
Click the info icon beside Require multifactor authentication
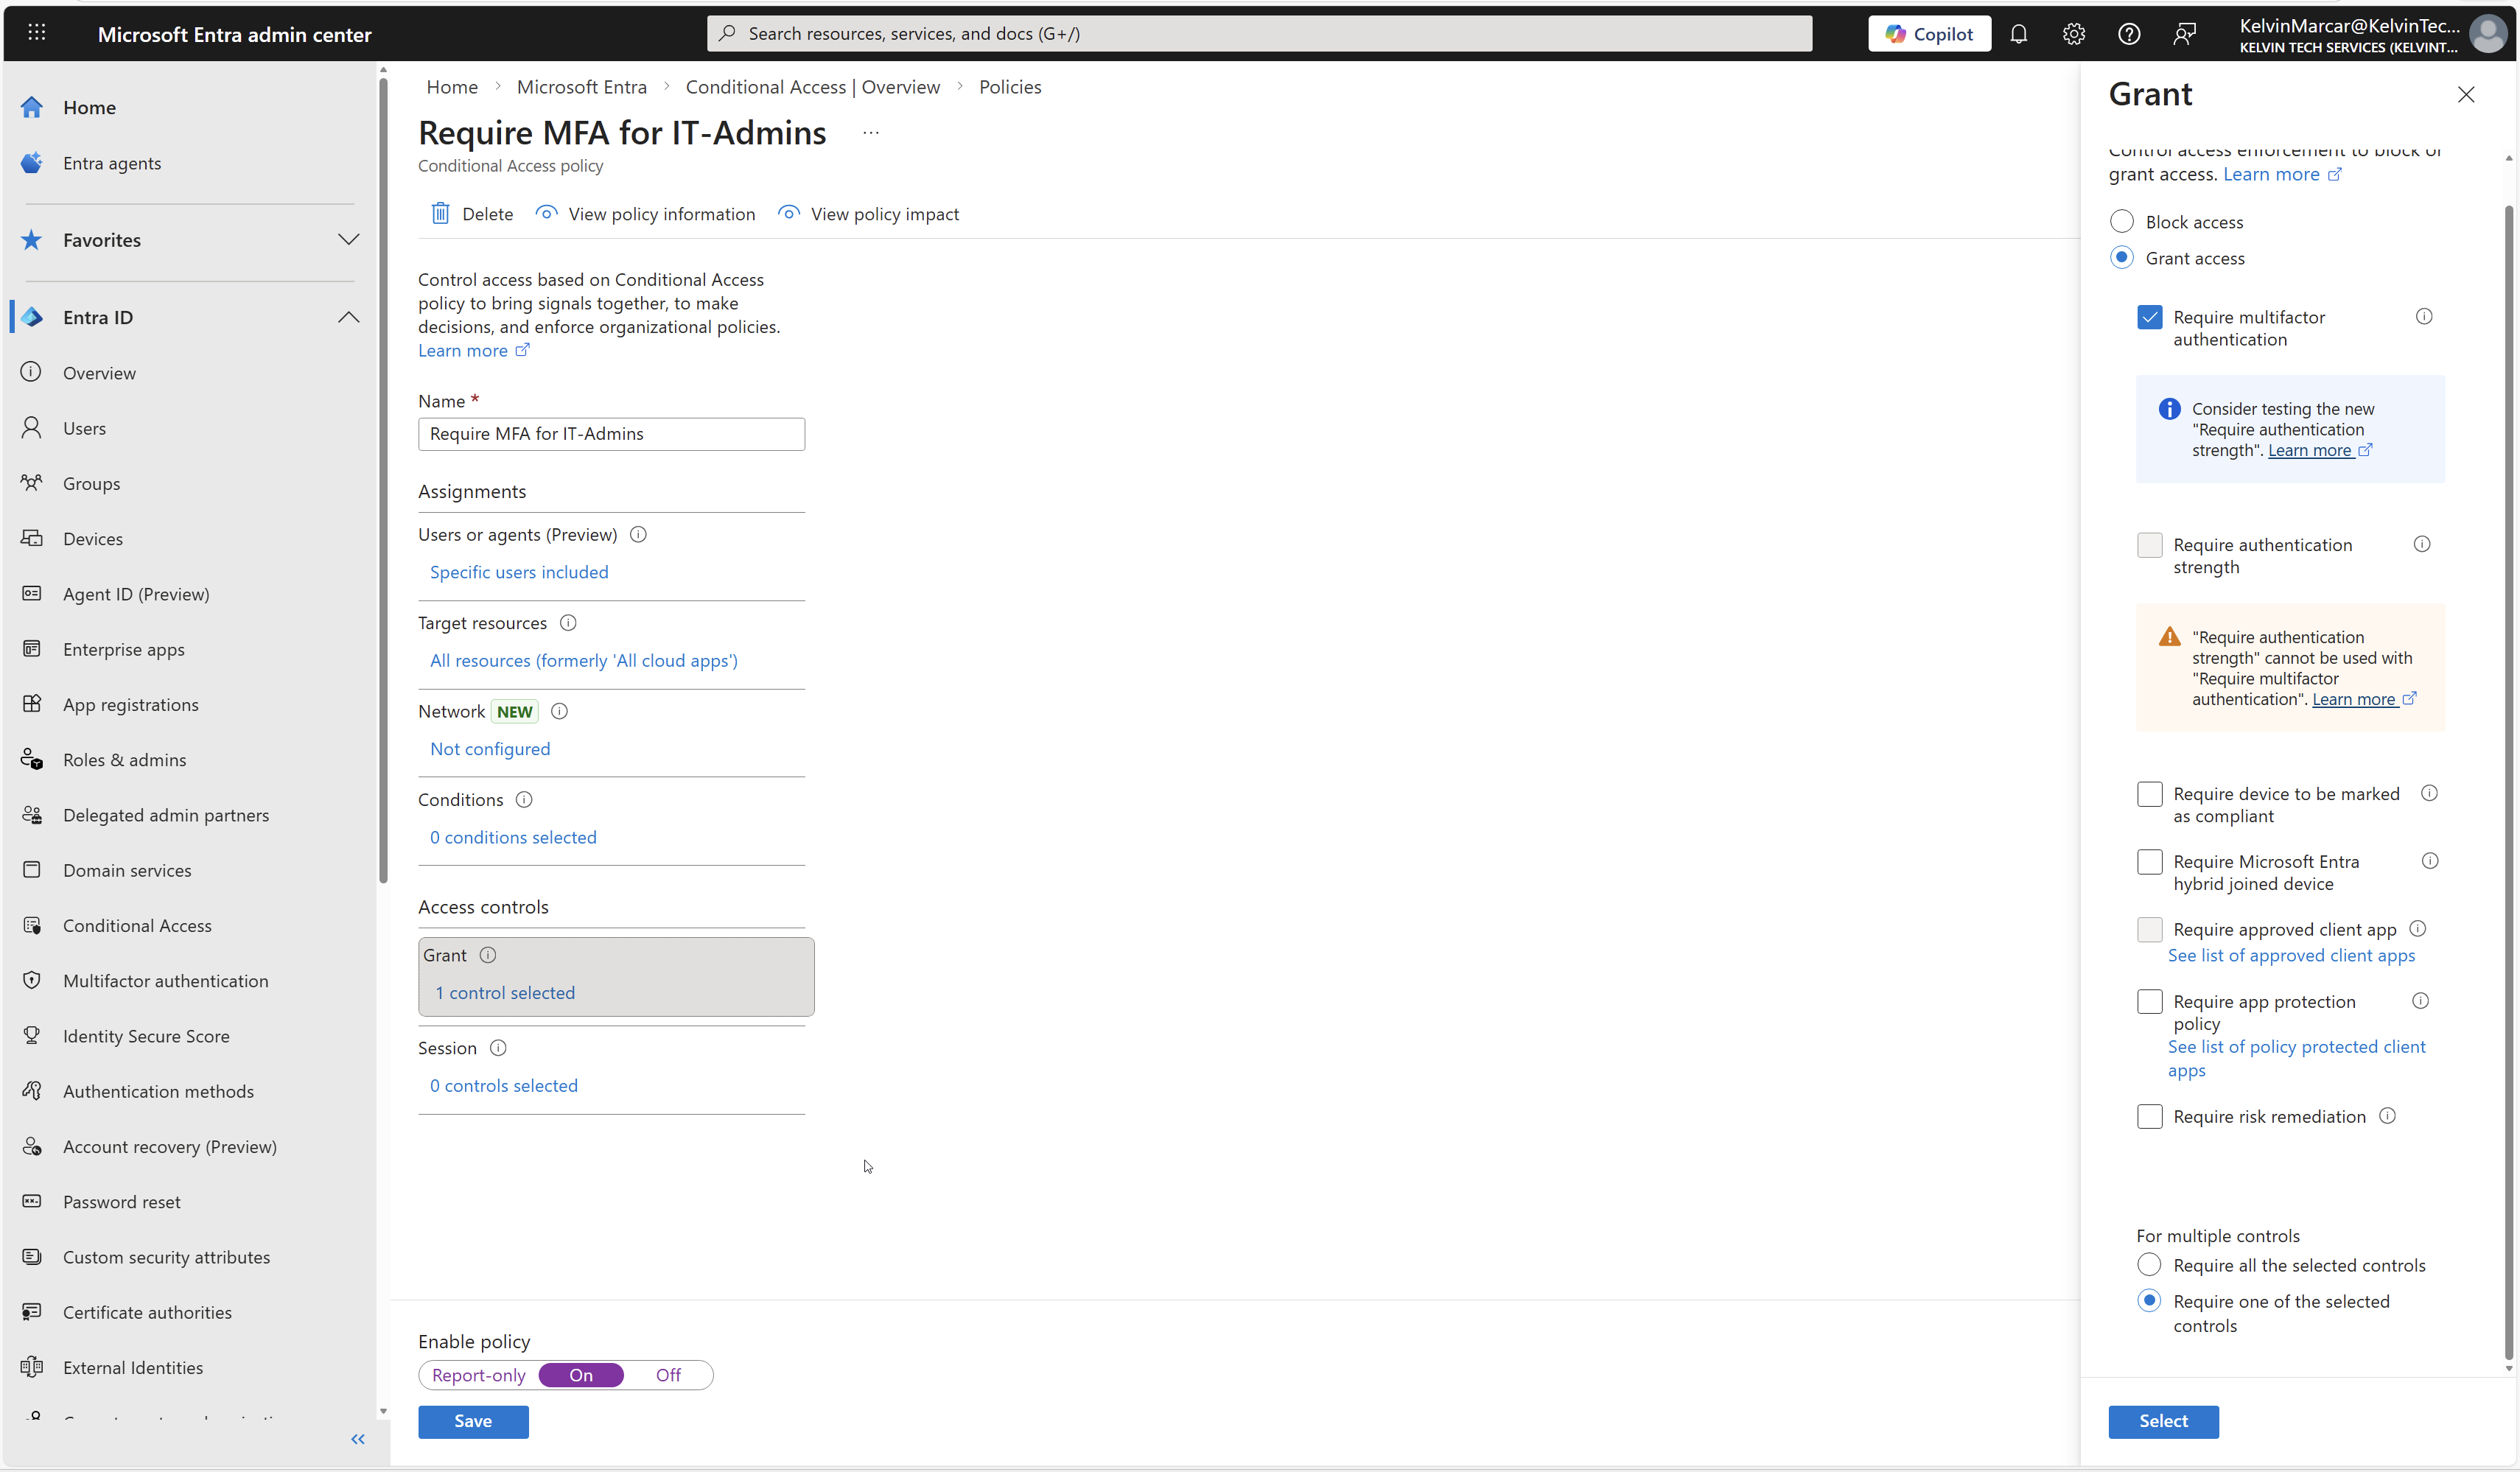2423,317
